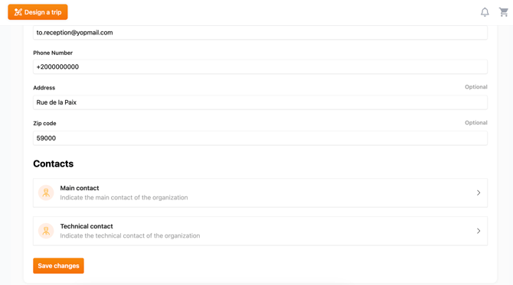
Task: Save changes to the organization
Action: (58, 266)
